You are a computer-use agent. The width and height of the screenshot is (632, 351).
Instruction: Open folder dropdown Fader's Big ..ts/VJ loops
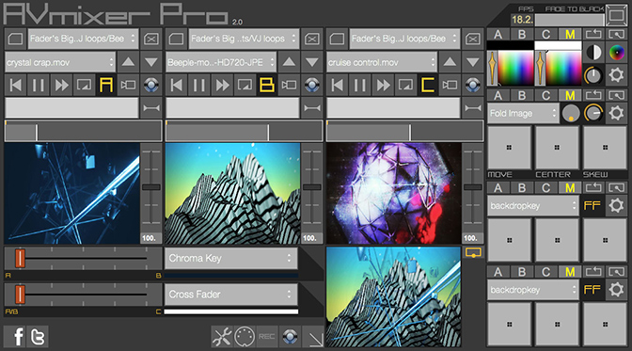pos(244,39)
